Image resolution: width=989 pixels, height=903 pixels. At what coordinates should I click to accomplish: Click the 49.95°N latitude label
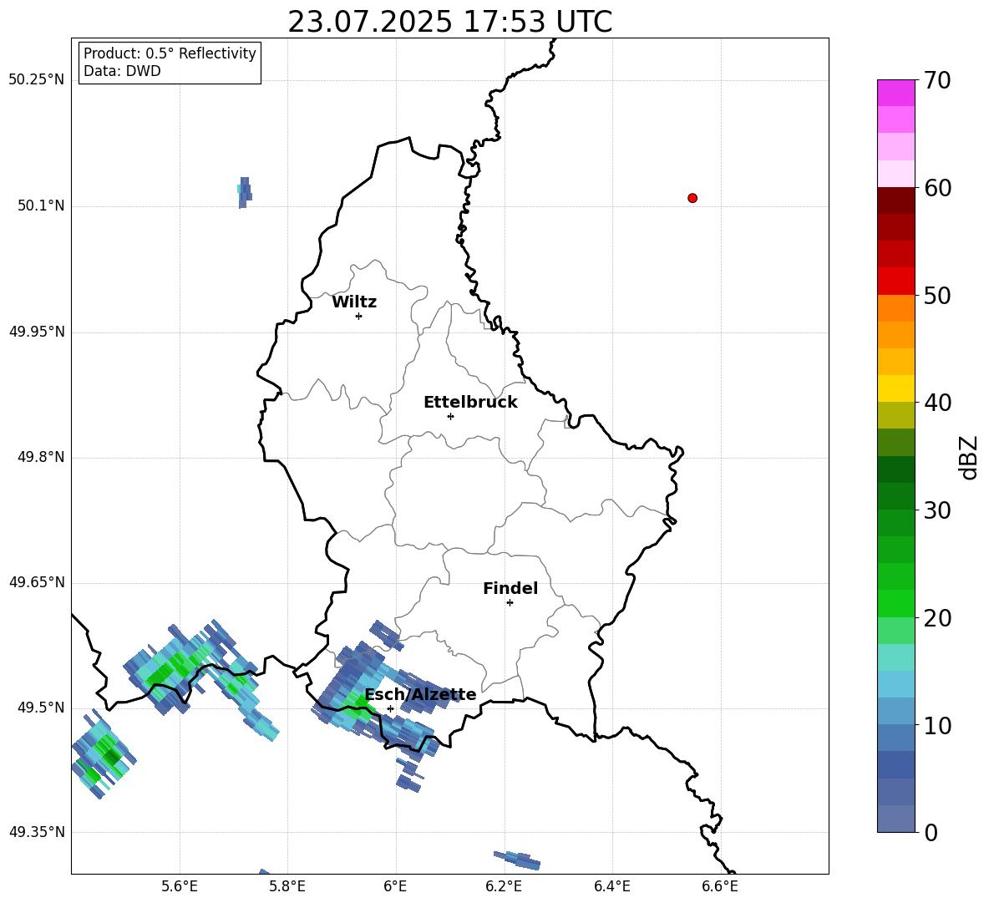click(37, 332)
